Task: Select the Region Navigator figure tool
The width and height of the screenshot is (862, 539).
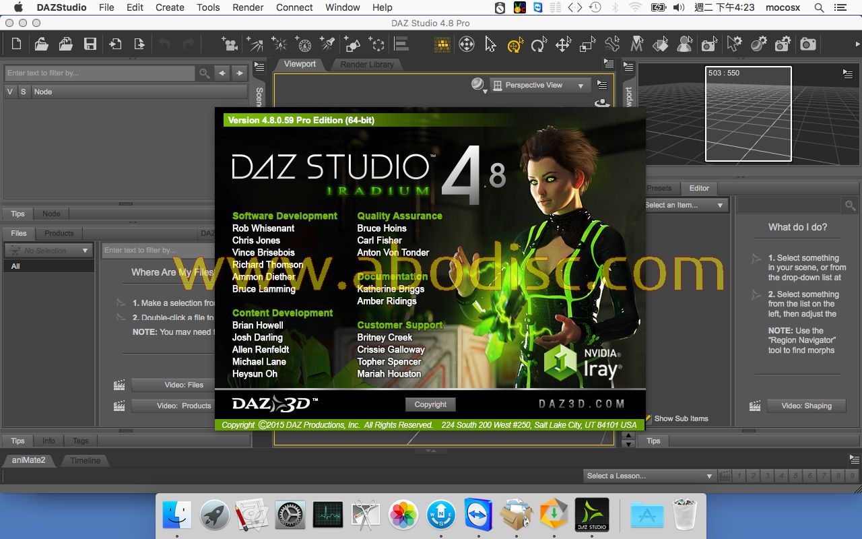Action: pos(685,44)
